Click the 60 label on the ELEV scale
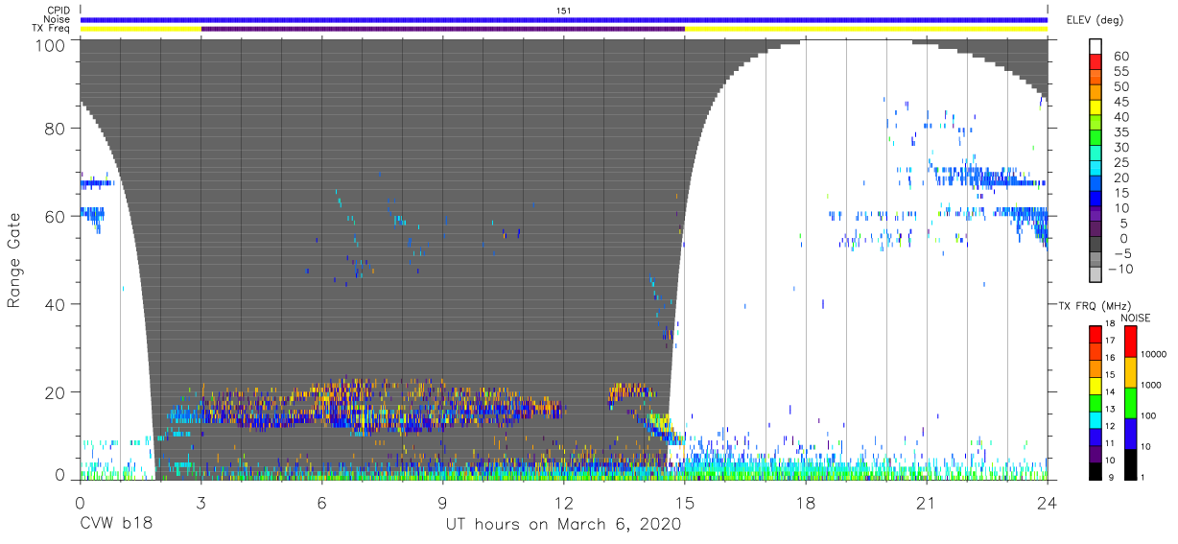1178x544 pixels. [x=1122, y=56]
